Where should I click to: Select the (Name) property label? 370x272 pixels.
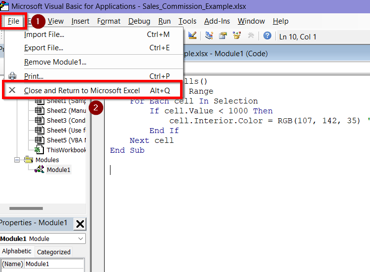coord(12,264)
